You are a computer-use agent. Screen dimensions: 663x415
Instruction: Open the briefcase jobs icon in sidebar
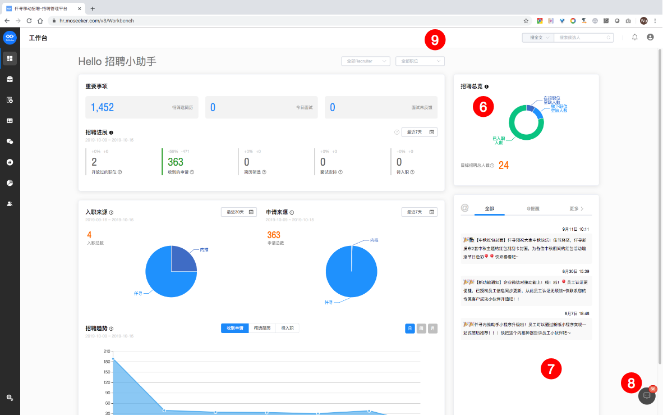click(x=10, y=79)
